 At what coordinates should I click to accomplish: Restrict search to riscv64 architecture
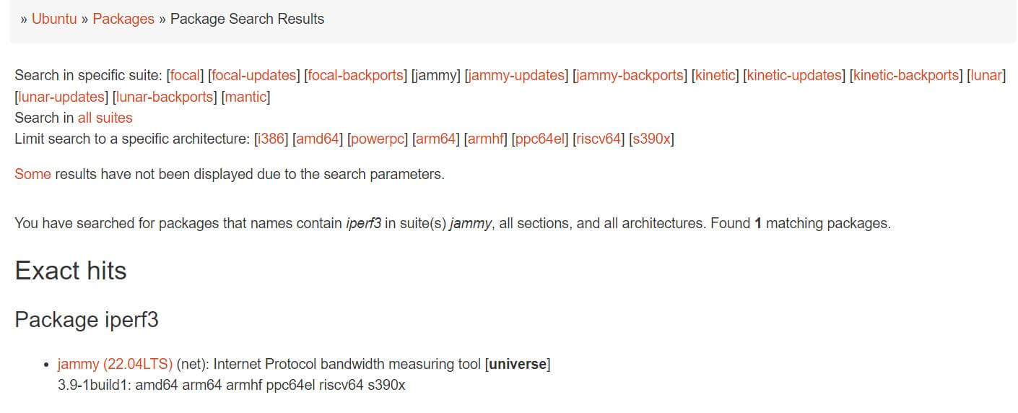click(x=597, y=139)
